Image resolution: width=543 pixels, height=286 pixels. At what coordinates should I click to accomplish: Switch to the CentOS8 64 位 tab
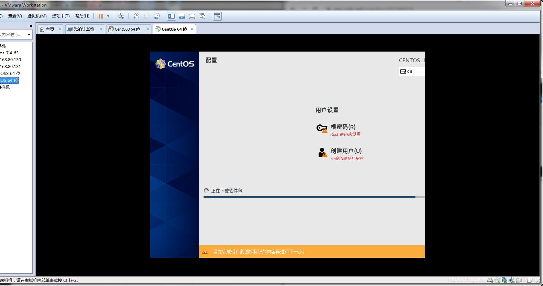127,29
